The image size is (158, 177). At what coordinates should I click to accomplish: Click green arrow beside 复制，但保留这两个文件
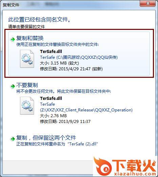click(x=13, y=139)
